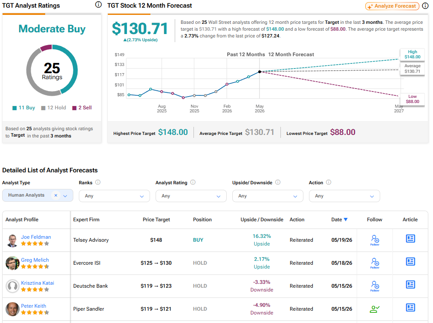
Task: Open Krisztina Katai's analyst profile link
Action: coord(38,283)
